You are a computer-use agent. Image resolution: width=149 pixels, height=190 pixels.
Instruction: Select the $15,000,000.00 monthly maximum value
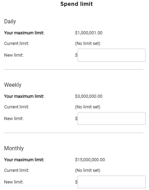pos(90,160)
